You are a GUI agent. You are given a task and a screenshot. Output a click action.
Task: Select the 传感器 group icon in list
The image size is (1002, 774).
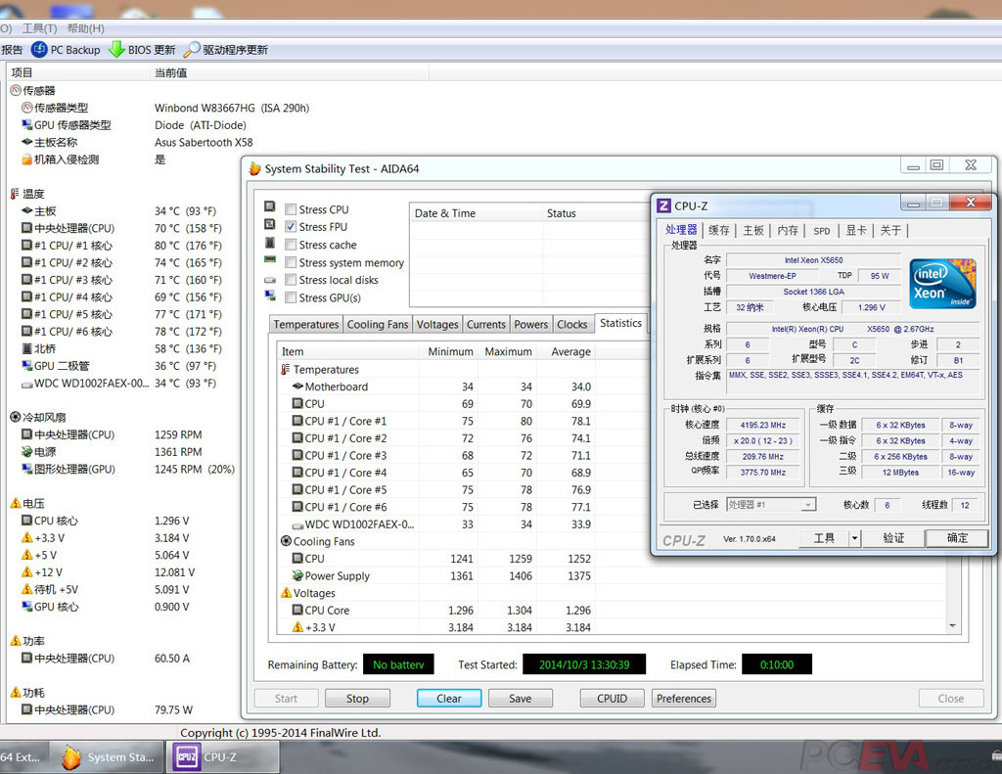[16, 91]
